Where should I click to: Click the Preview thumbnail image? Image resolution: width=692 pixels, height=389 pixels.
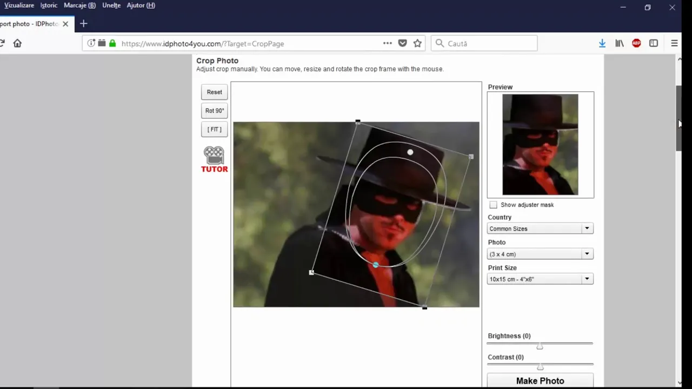point(540,144)
